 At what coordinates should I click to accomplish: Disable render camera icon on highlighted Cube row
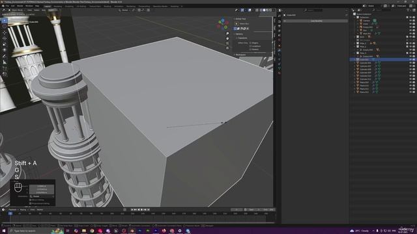point(414,60)
